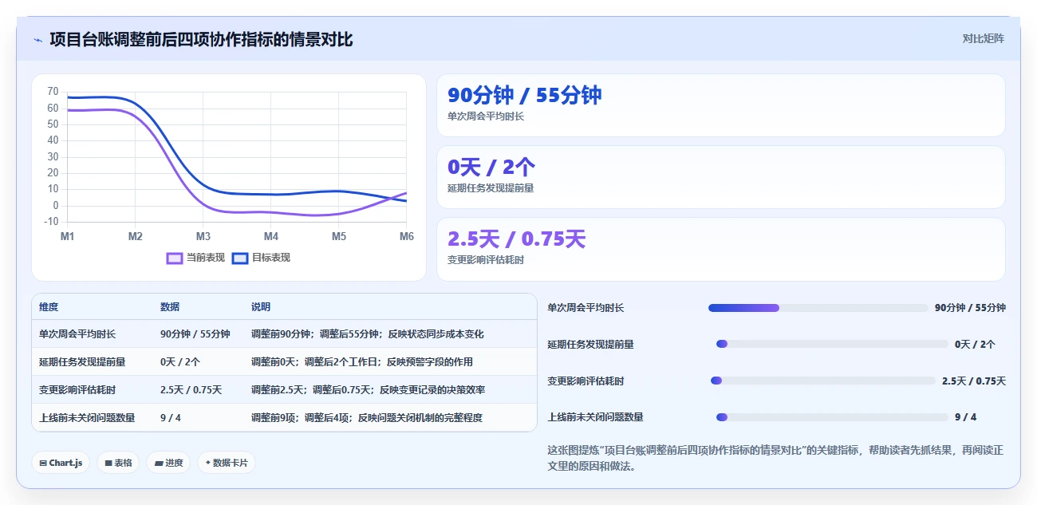Click the 90分钟 / 55分钟 table cell
This screenshot has width=1037, height=505.
tap(195, 334)
